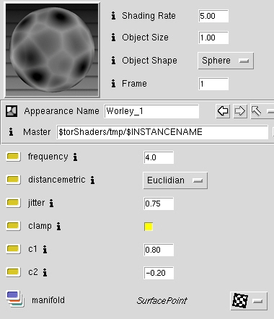Click the pick arrow tool icon
Image resolution: width=274 pixels, height=319 pixels.
point(256,111)
